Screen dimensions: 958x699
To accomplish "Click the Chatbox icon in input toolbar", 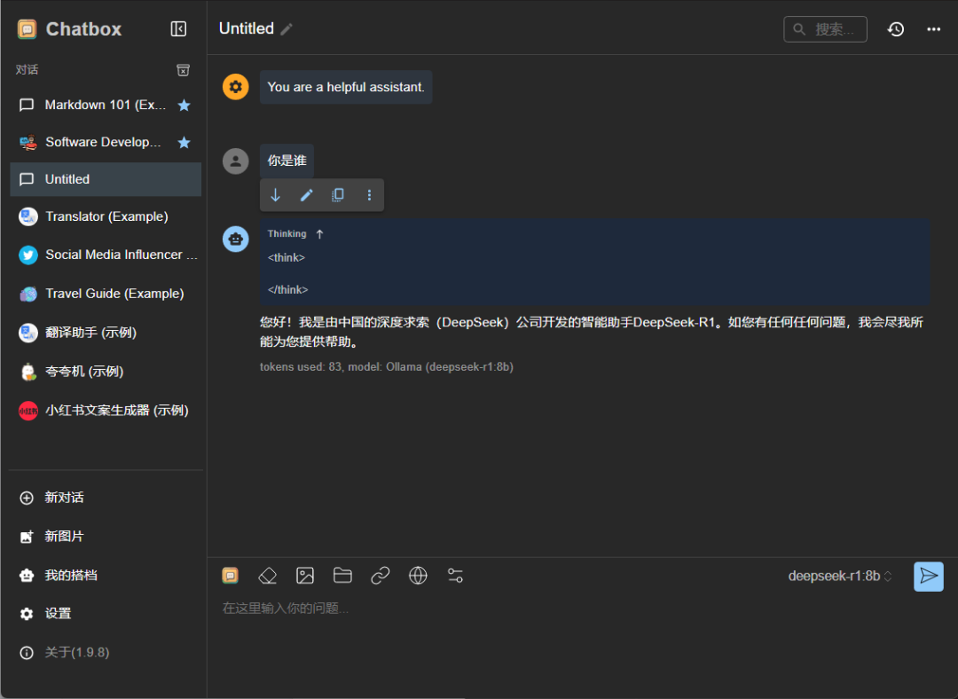I will (x=231, y=576).
